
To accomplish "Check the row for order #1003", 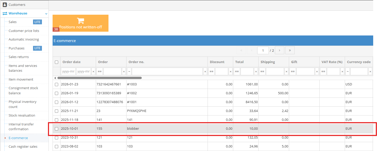I will coord(56,84).
